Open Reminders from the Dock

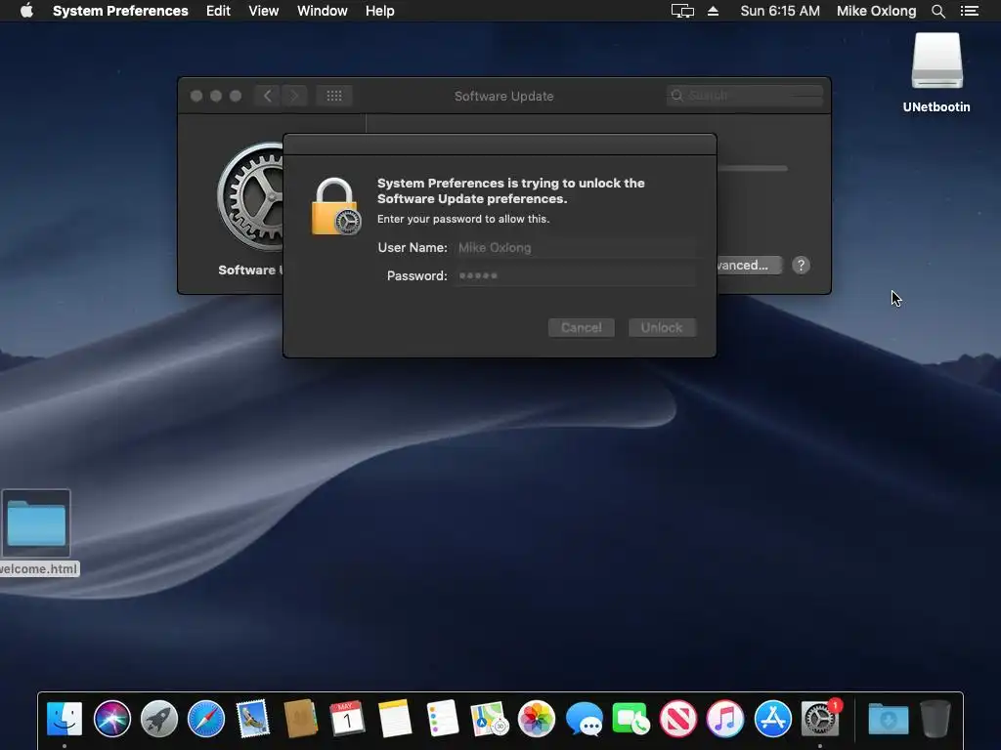[x=442, y=718]
